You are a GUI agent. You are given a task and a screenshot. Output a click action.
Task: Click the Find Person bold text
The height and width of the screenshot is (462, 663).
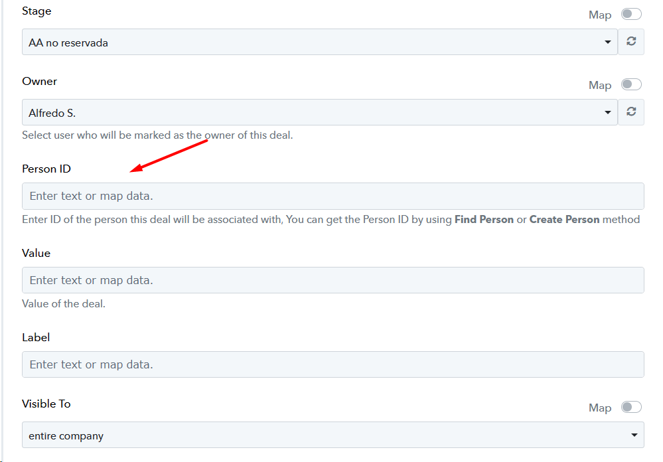[484, 219]
